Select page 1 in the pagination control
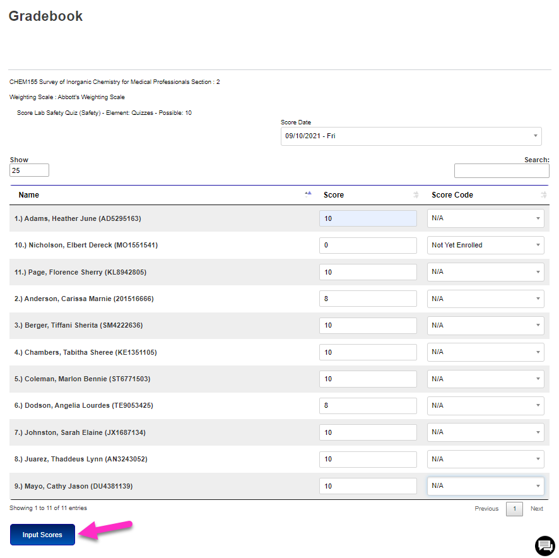 point(514,508)
